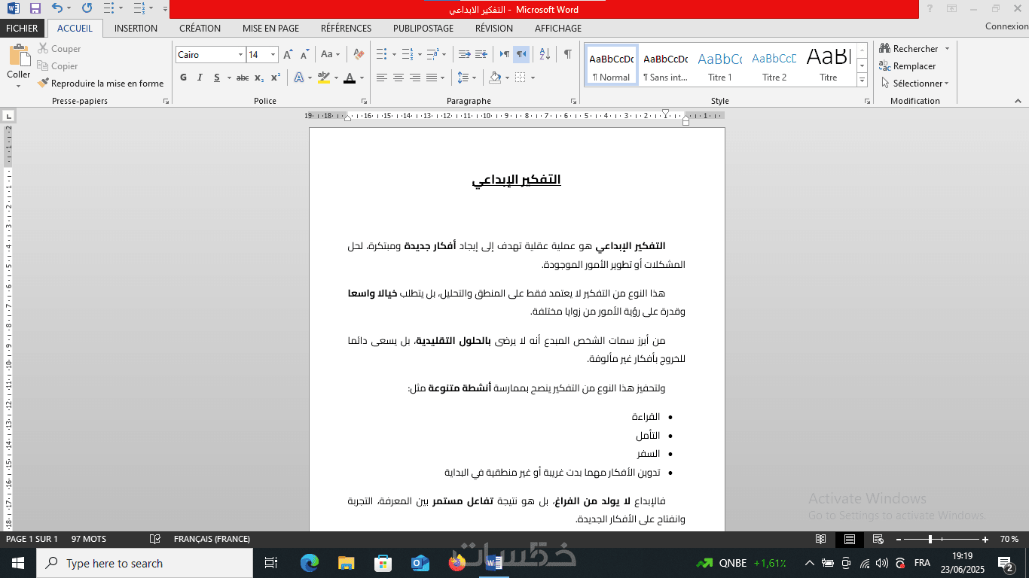
Task: Apply the black font color
Action: tap(349, 78)
